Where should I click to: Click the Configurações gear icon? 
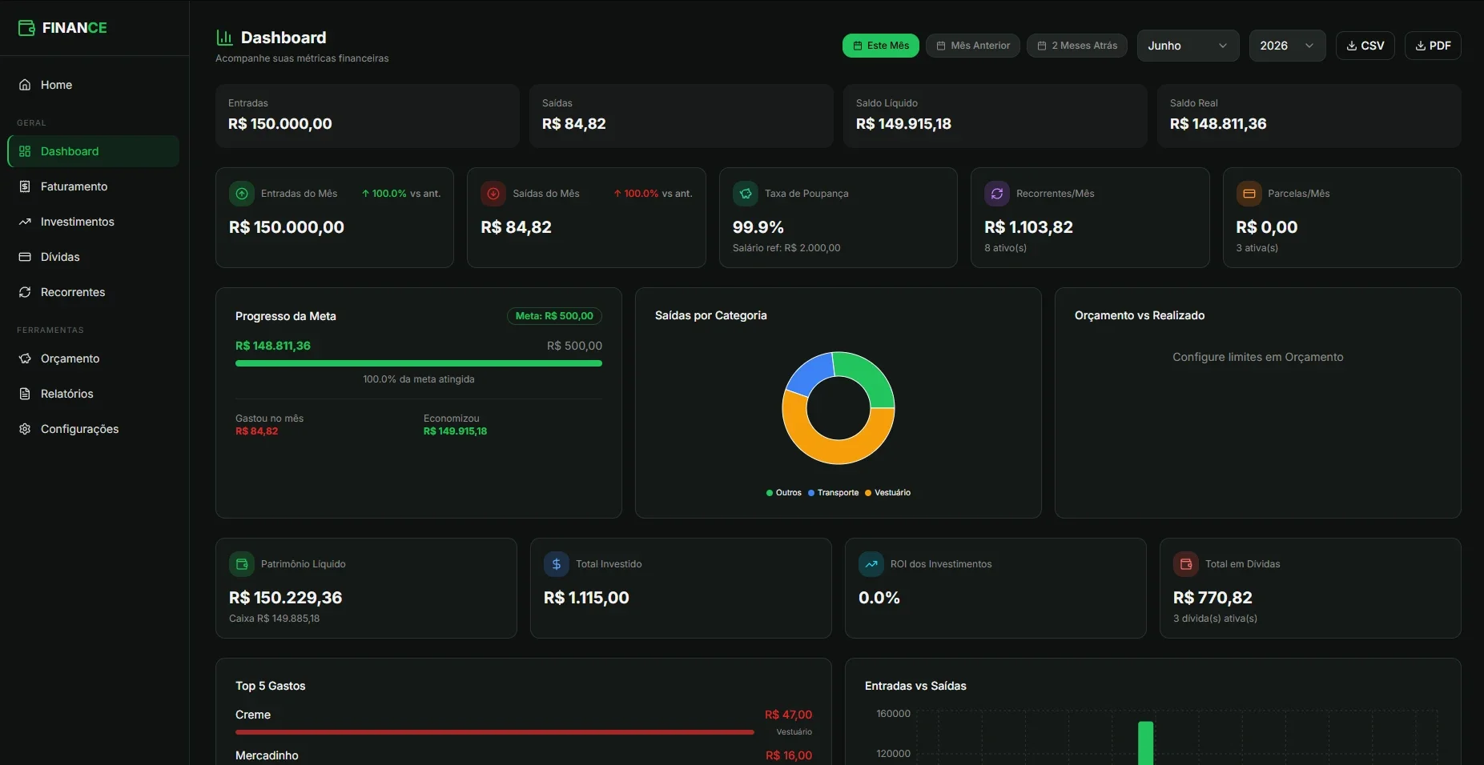25,429
